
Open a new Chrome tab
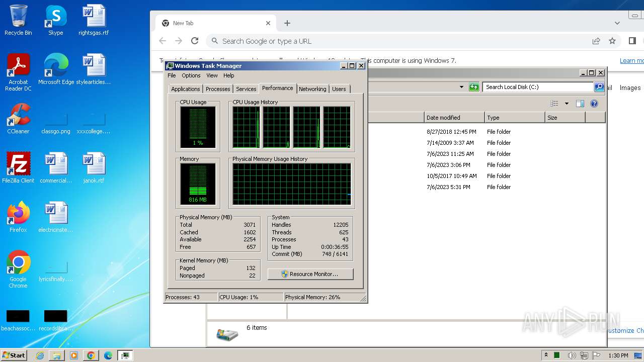(287, 23)
